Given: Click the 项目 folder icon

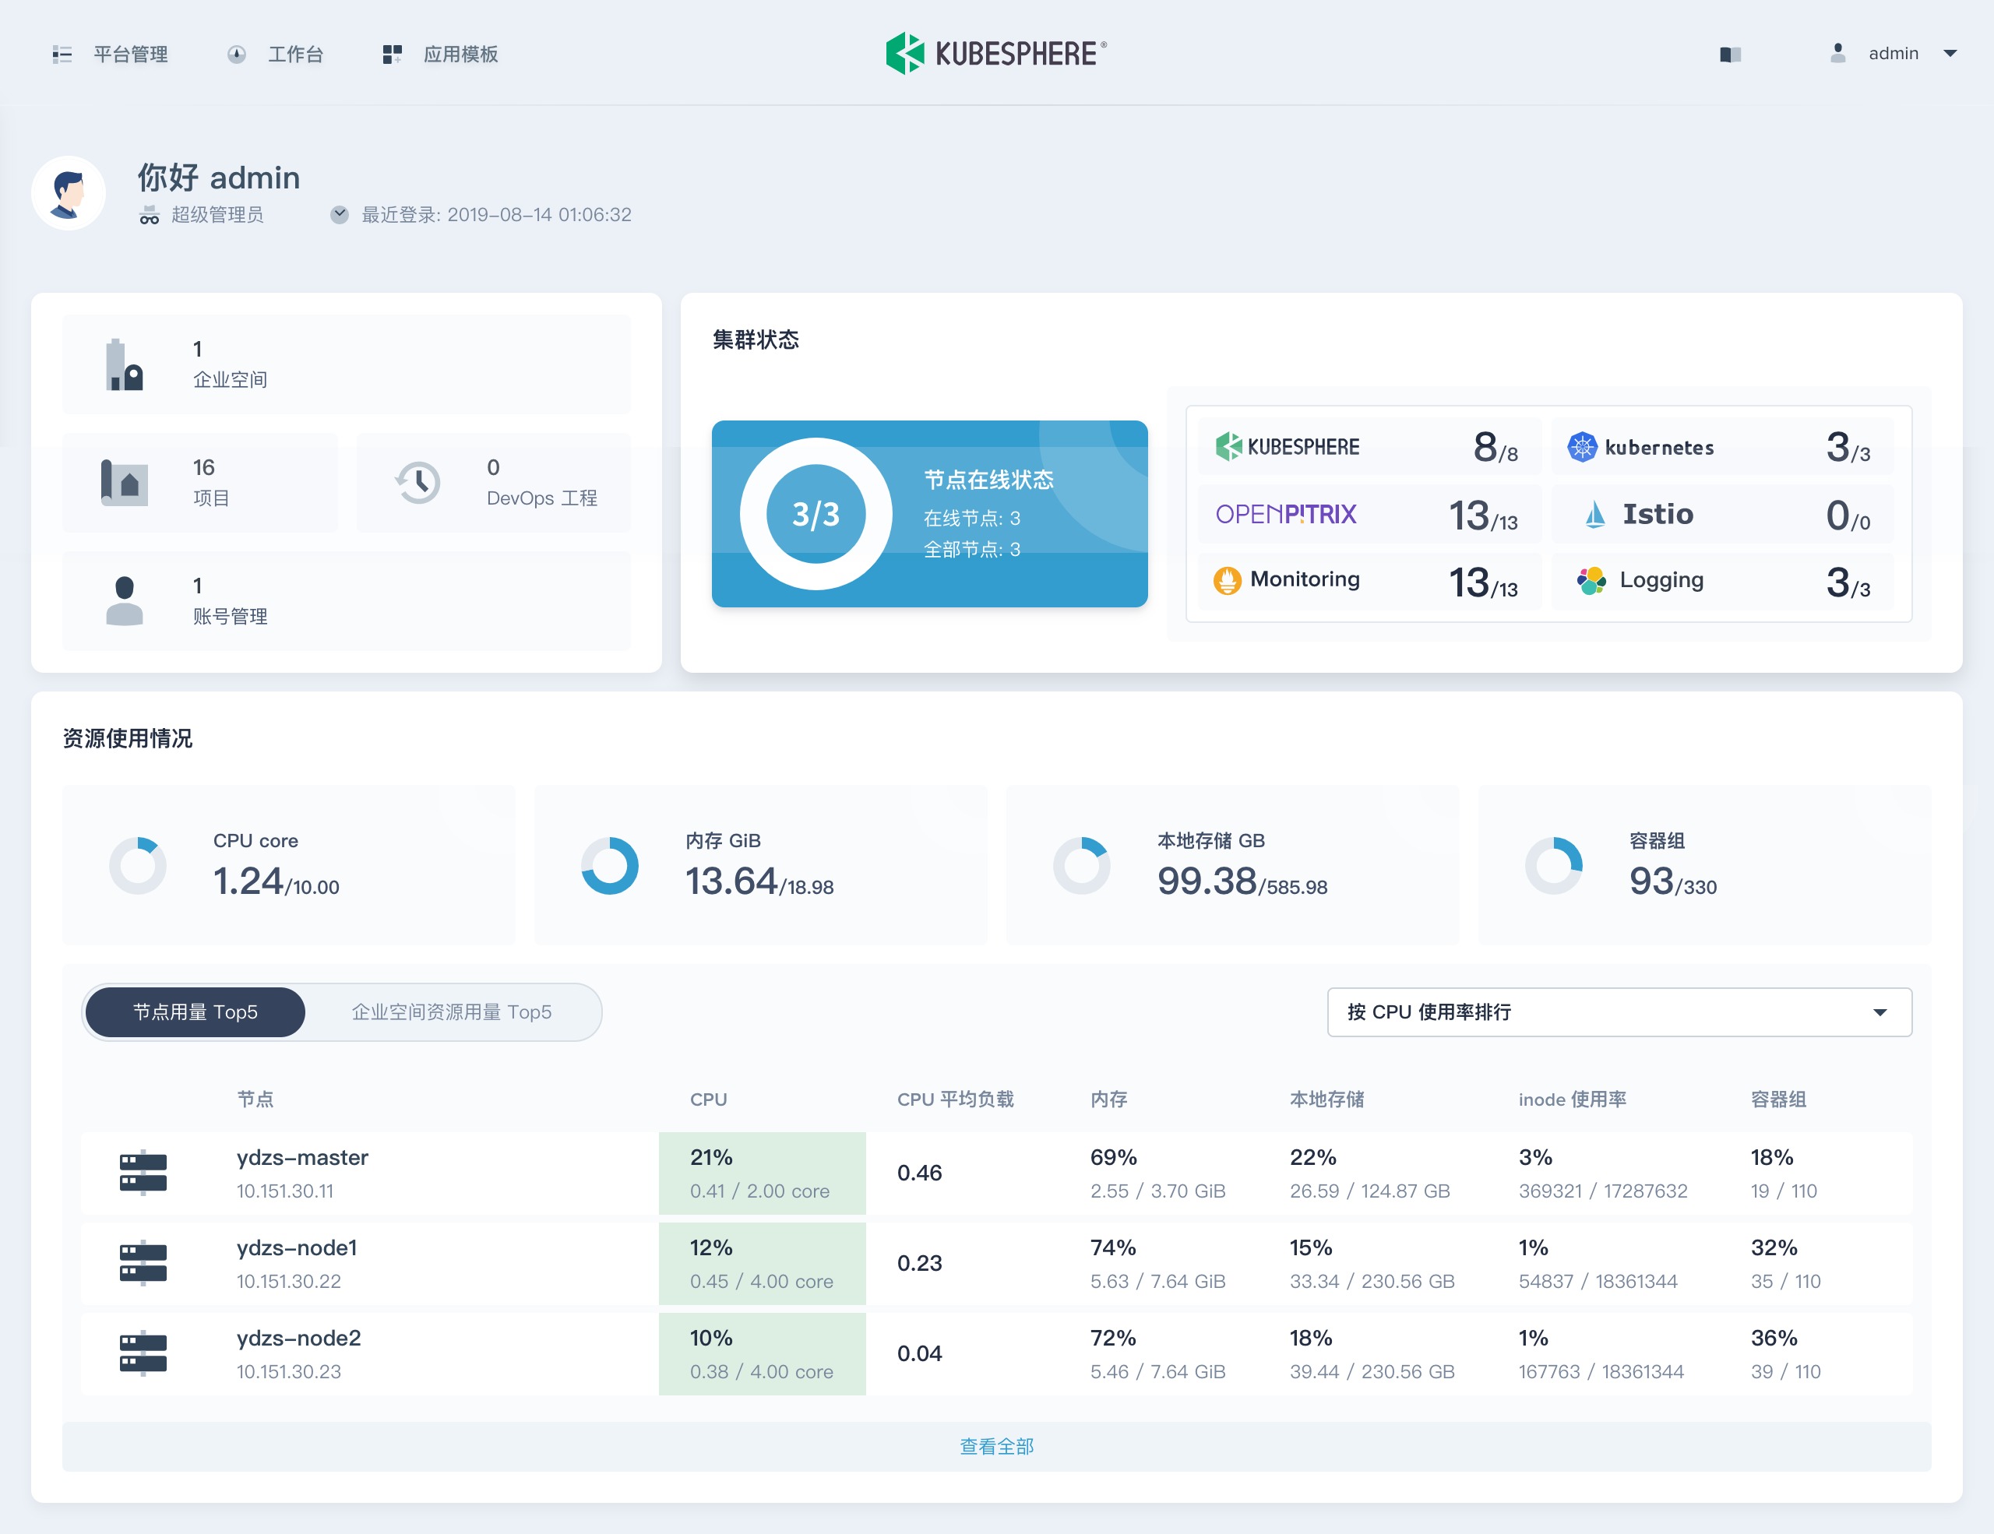Looking at the screenshot, I should [x=124, y=483].
